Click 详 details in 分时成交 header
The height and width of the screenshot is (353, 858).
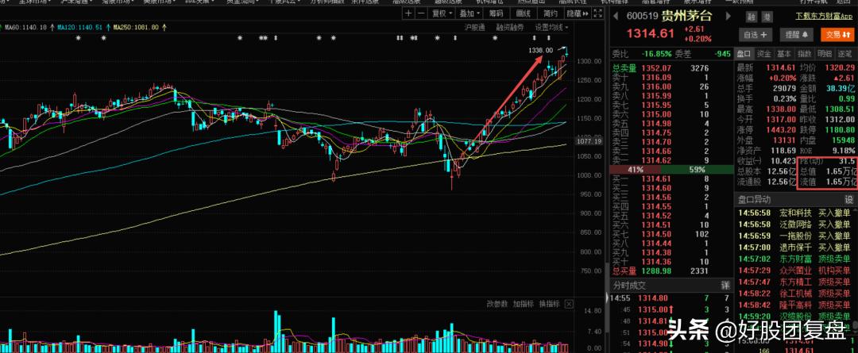725,286
